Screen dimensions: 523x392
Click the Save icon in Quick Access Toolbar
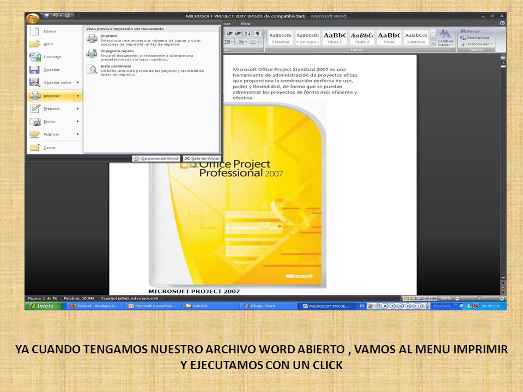pos(47,16)
